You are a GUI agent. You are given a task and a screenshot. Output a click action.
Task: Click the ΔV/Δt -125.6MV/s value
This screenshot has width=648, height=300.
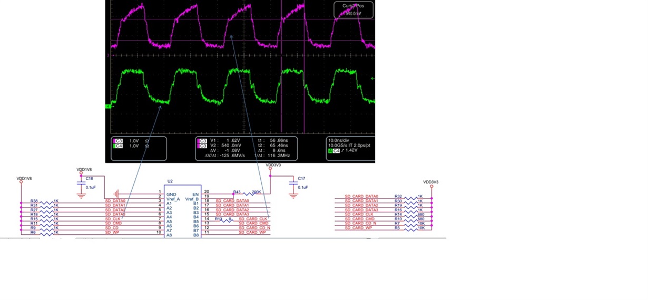coord(224,156)
